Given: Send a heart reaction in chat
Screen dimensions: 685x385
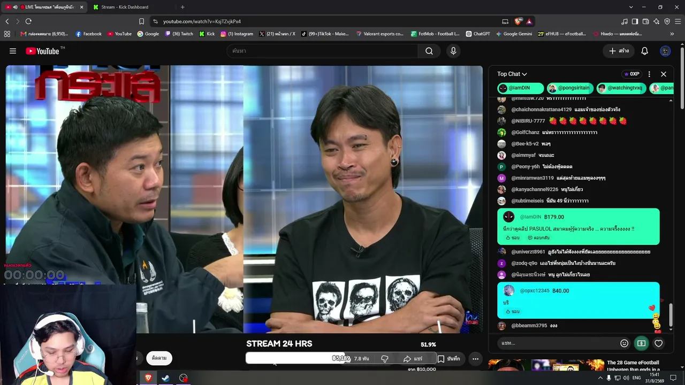Looking at the screenshot, I should (x=659, y=343).
